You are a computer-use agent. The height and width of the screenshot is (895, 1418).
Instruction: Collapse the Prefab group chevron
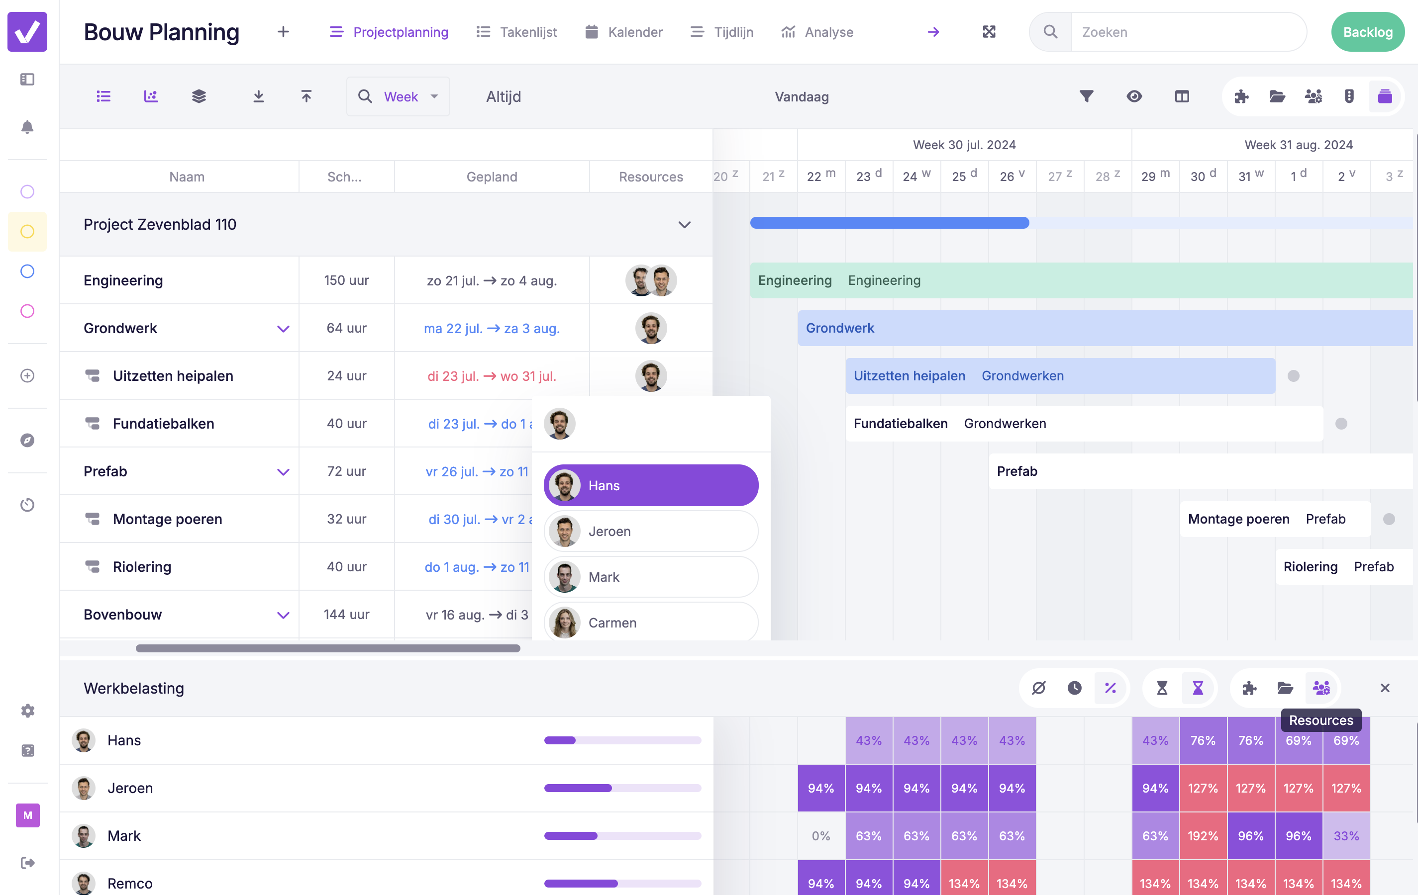tap(283, 471)
